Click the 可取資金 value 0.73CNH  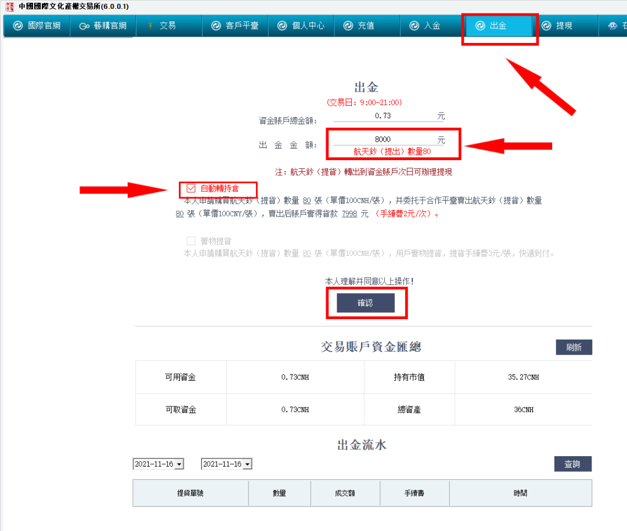[295, 410]
